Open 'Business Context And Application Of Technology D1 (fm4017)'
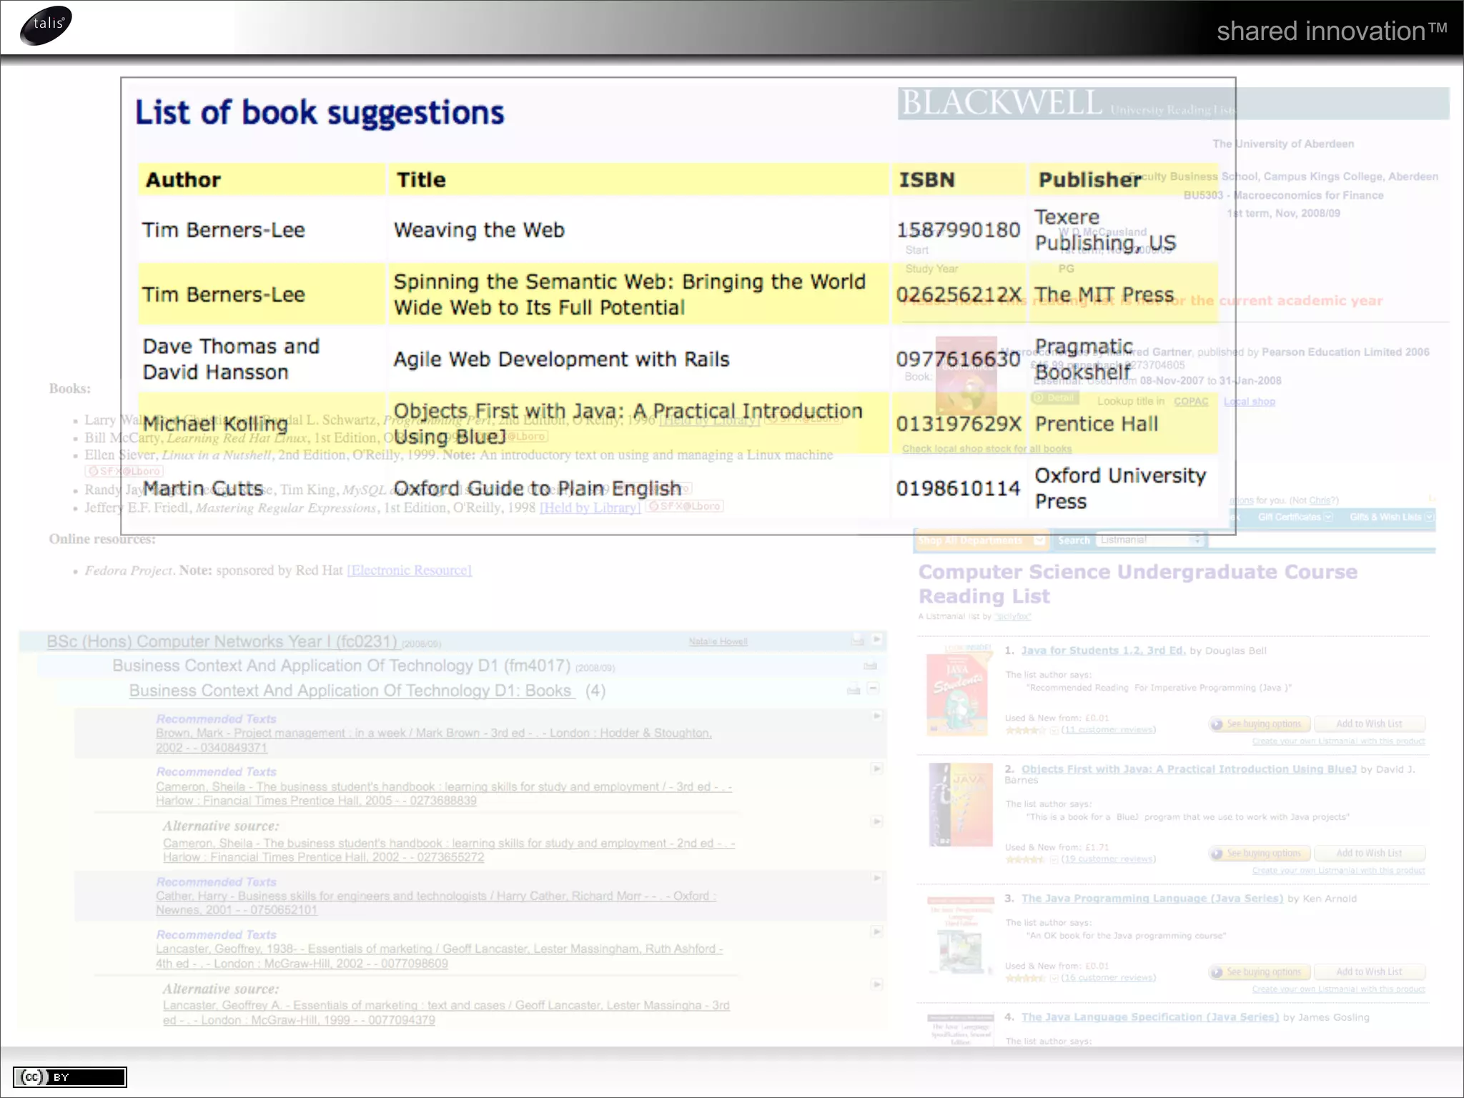This screenshot has height=1098, width=1464. [341, 666]
